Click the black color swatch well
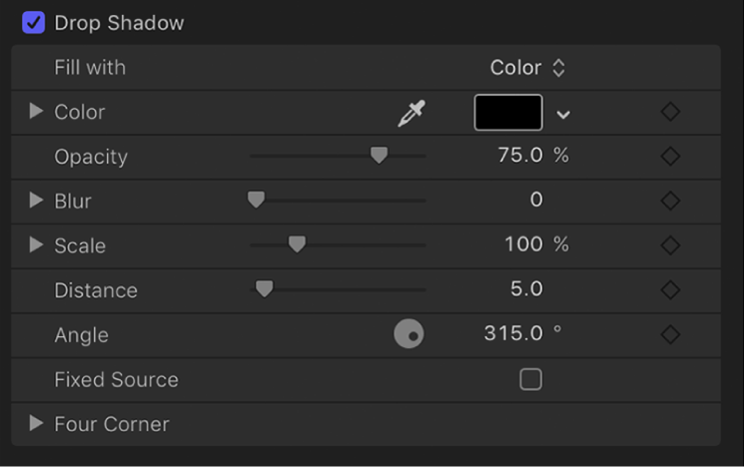 pyautogui.click(x=508, y=113)
